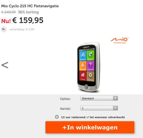Add product with +In winkelwagen button
This screenshot has width=143, height=138.
click(x=90, y=127)
